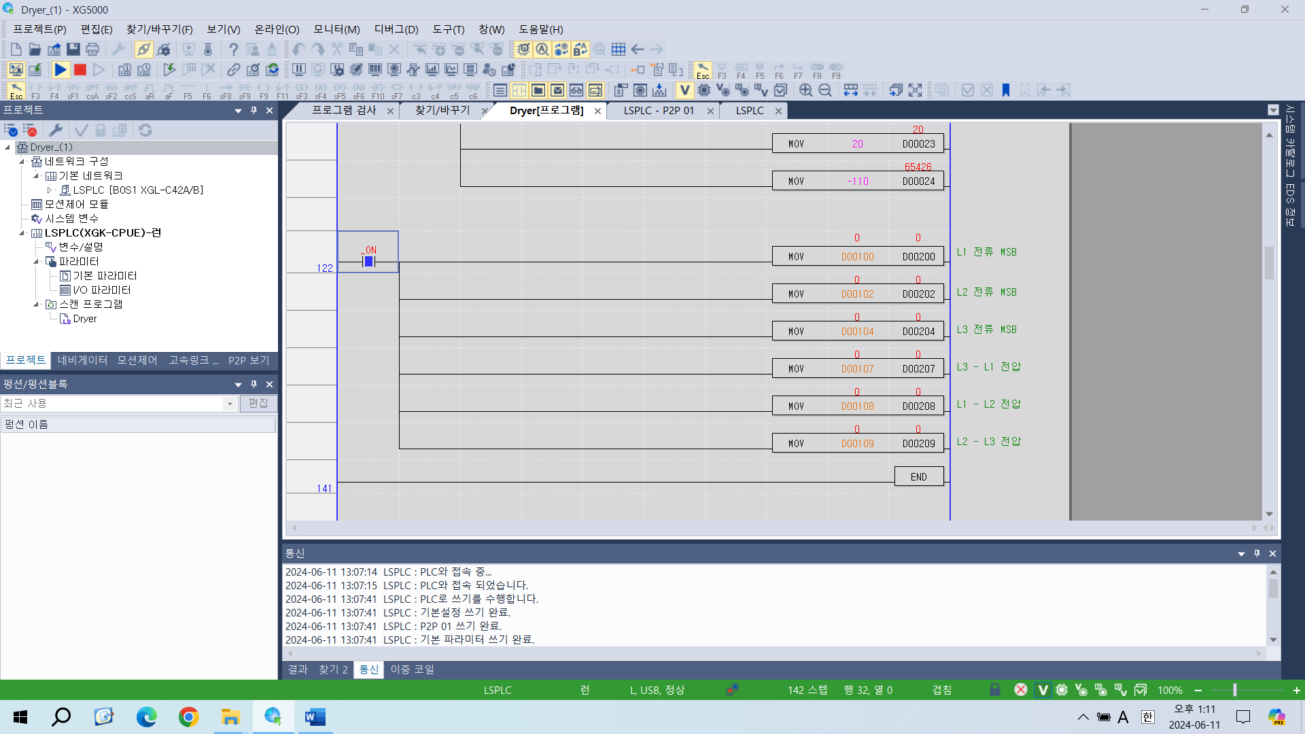
Task: Expand the LSPLC [B0S1 XGL-C42A/B] node
Action: pos(49,190)
